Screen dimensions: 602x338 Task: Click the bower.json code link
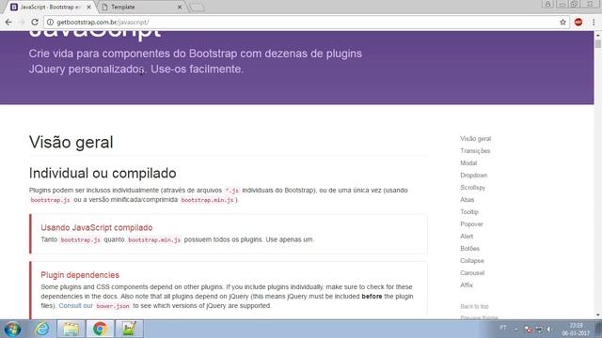click(x=113, y=306)
